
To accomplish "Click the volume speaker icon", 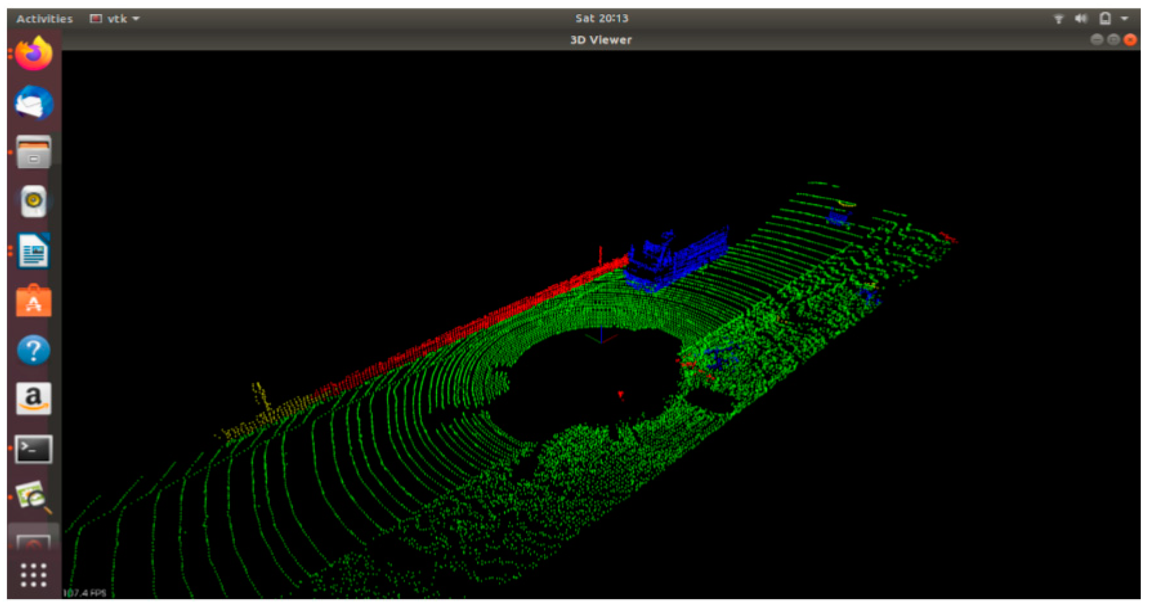I will coord(1080,19).
